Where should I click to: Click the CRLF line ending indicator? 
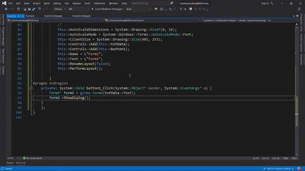[x=294, y=158]
